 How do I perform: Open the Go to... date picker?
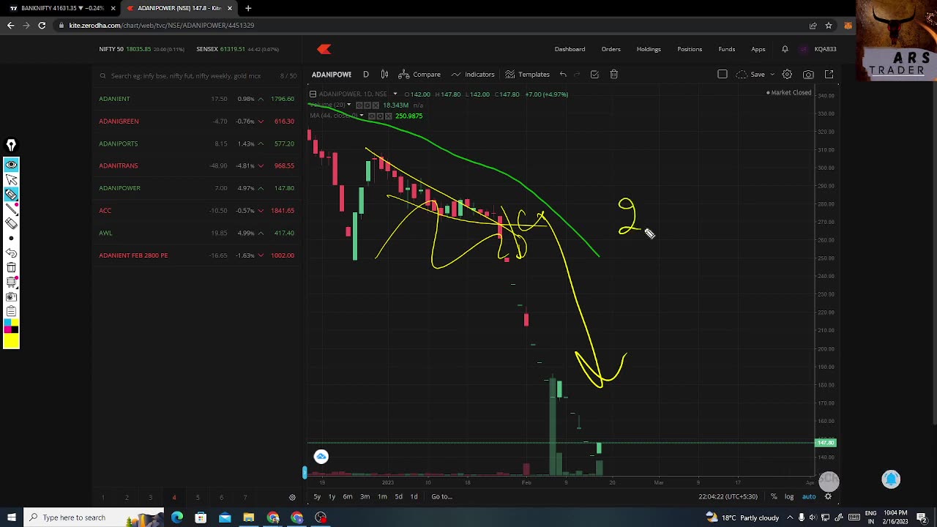pos(441,496)
